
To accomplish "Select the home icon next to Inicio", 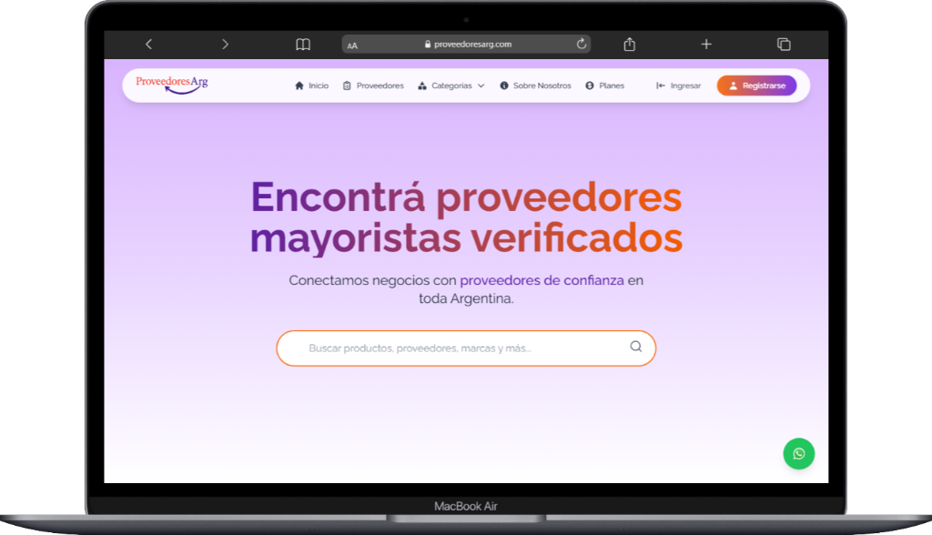I will coord(299,85).
